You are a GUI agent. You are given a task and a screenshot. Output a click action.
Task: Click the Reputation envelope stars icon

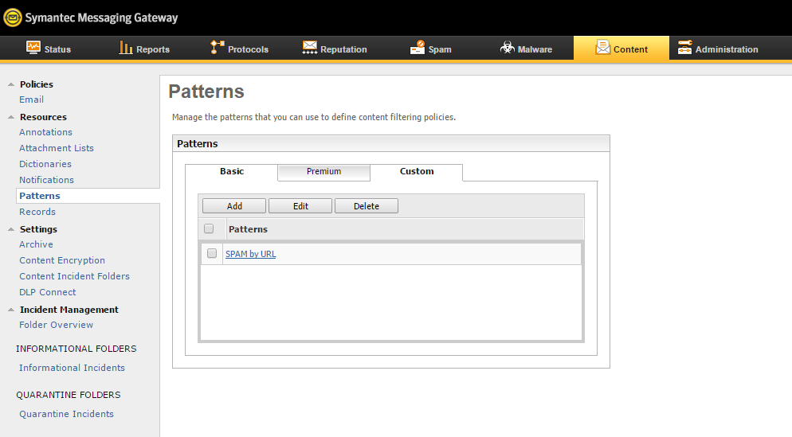310,48
